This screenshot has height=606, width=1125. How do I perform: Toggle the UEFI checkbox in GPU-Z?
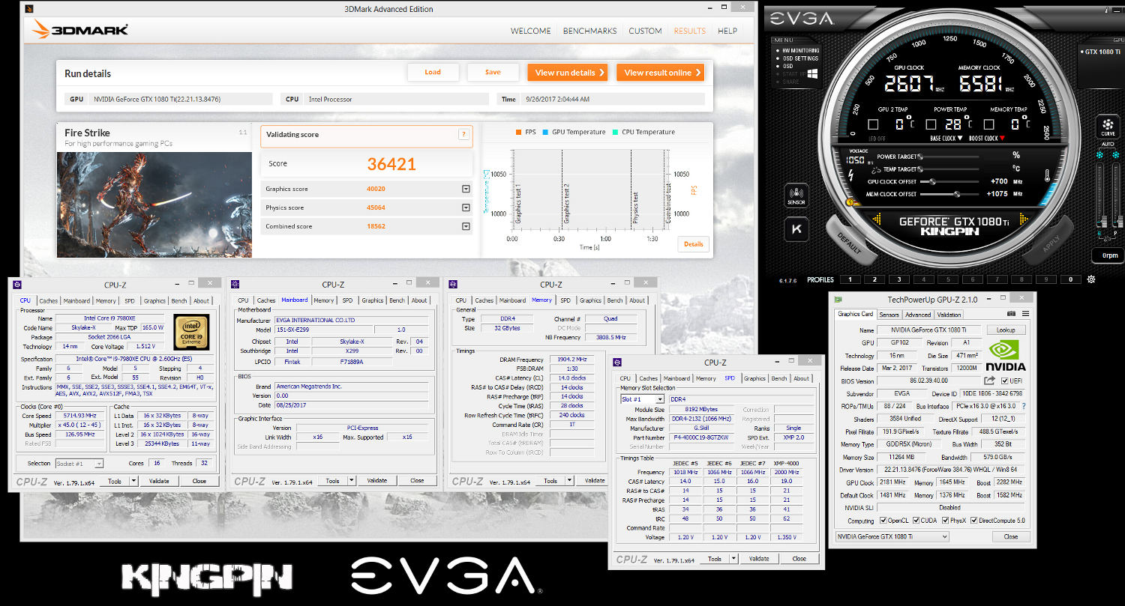[x=1005, y=381]
